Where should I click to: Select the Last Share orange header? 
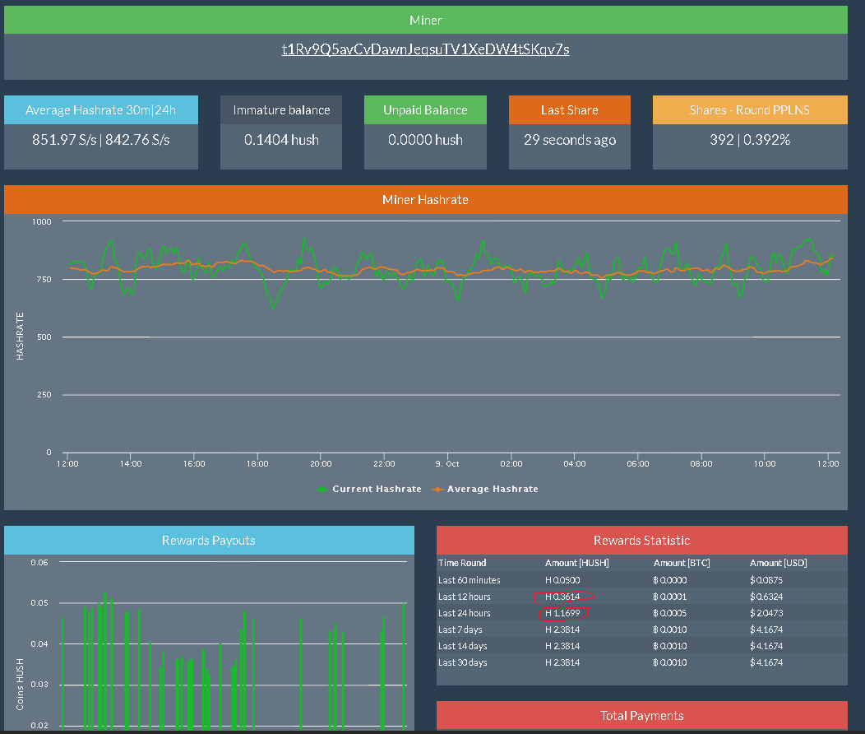tap(569, 109)
